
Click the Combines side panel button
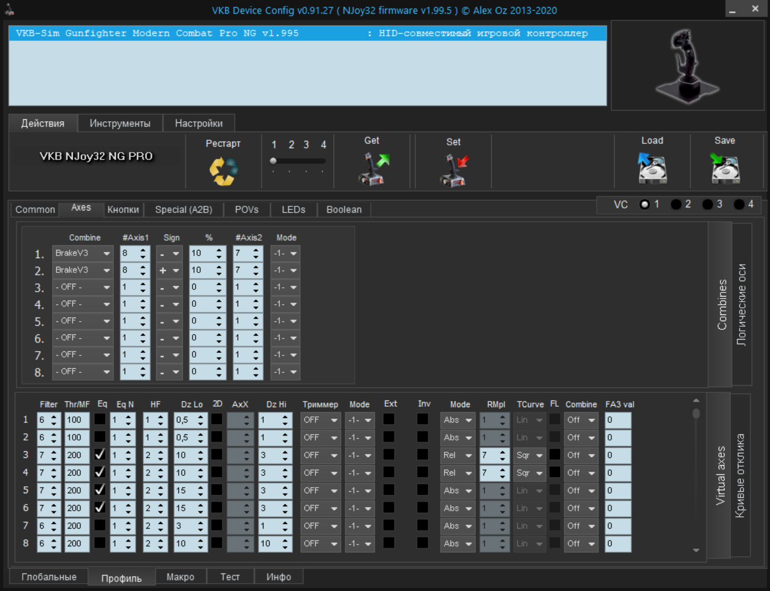721,305
